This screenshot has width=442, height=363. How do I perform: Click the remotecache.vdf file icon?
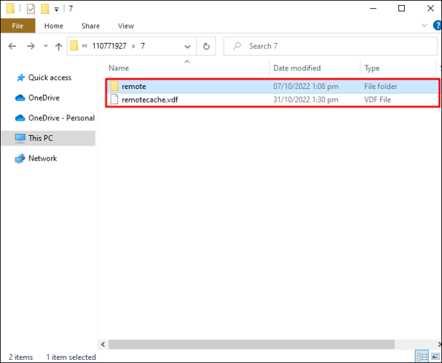[x=114, y=100]
